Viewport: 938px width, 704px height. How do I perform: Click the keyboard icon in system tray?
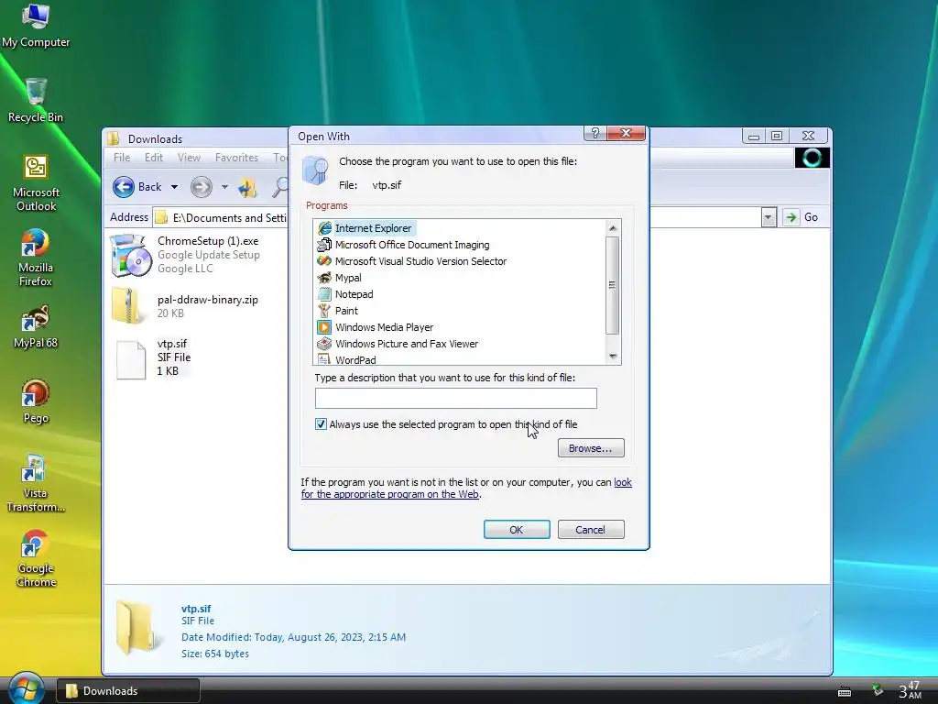pos(844,691)
